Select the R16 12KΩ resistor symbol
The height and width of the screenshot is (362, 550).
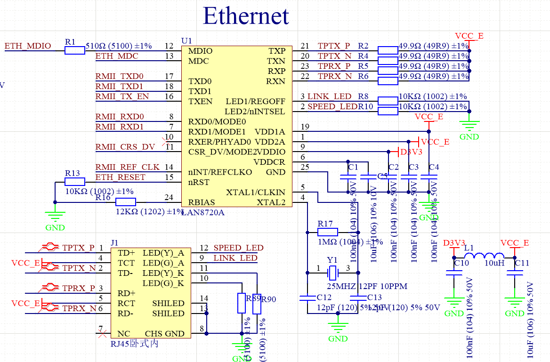tap(126, 202)
